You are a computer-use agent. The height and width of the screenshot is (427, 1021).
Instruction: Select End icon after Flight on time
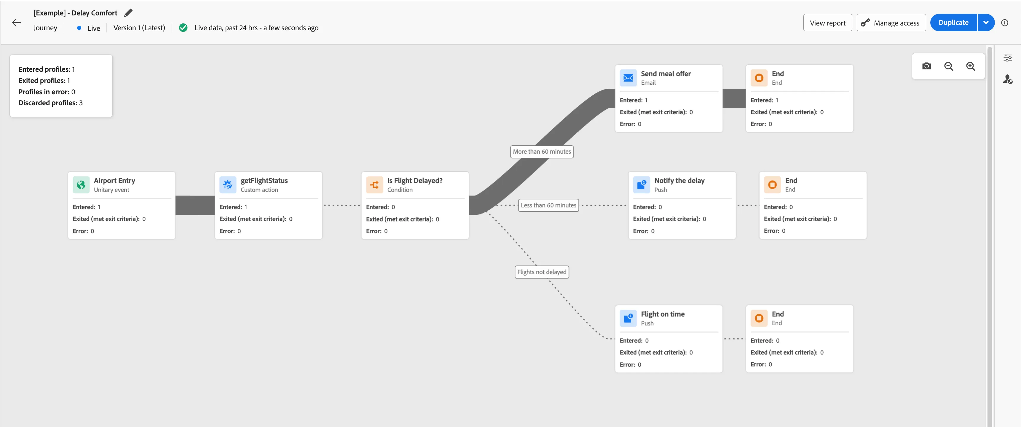point(759,318)
